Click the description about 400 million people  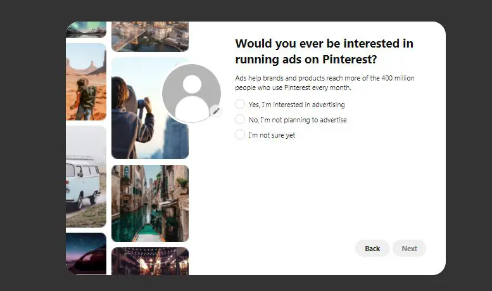[x=325, y=82]
